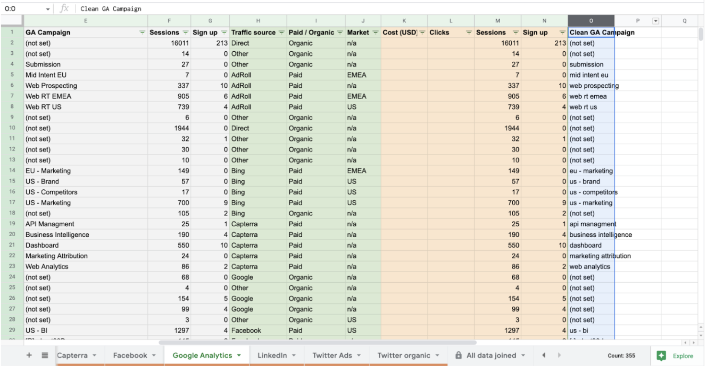Open the Google Analytics tab menu arrow

coord(239,355)
